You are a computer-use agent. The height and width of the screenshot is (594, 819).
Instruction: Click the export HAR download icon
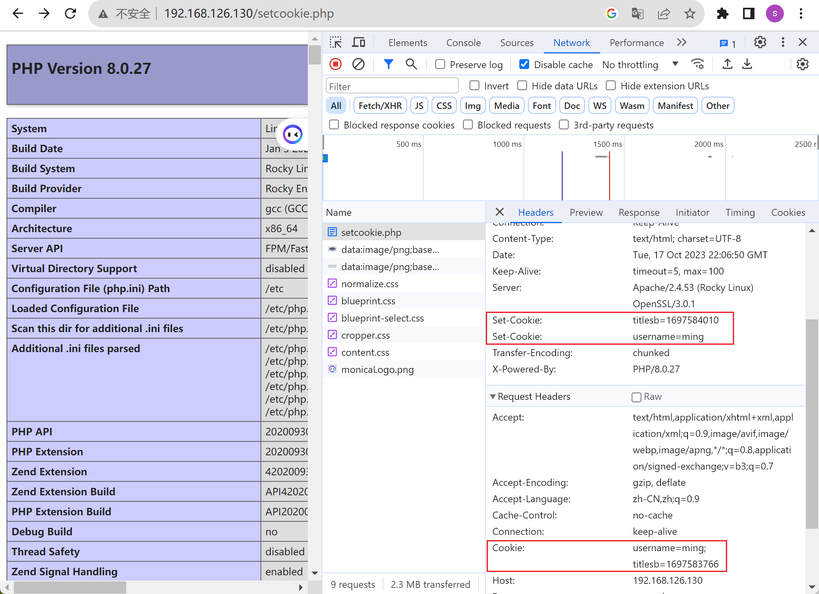click(747, 64)
